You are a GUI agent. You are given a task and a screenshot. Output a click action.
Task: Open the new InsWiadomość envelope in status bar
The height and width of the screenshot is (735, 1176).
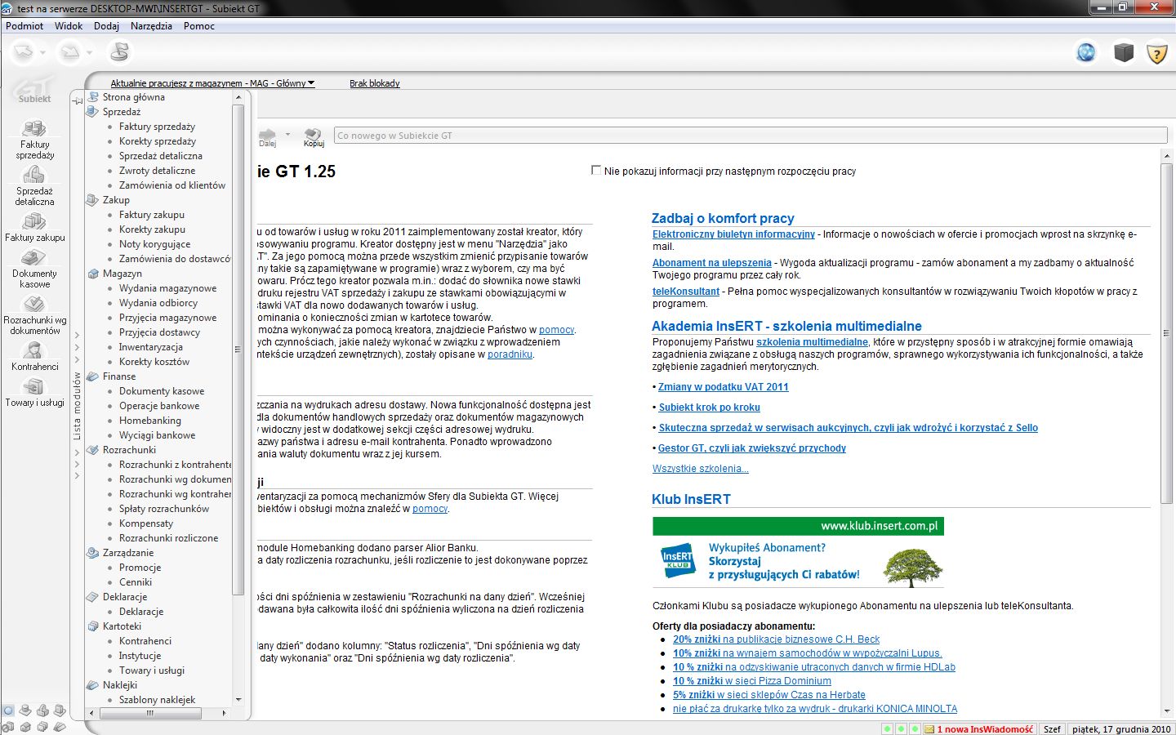pos(929,729)
